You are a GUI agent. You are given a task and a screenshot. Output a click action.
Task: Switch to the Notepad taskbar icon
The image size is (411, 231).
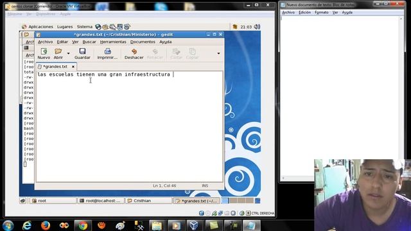(251, 225)
